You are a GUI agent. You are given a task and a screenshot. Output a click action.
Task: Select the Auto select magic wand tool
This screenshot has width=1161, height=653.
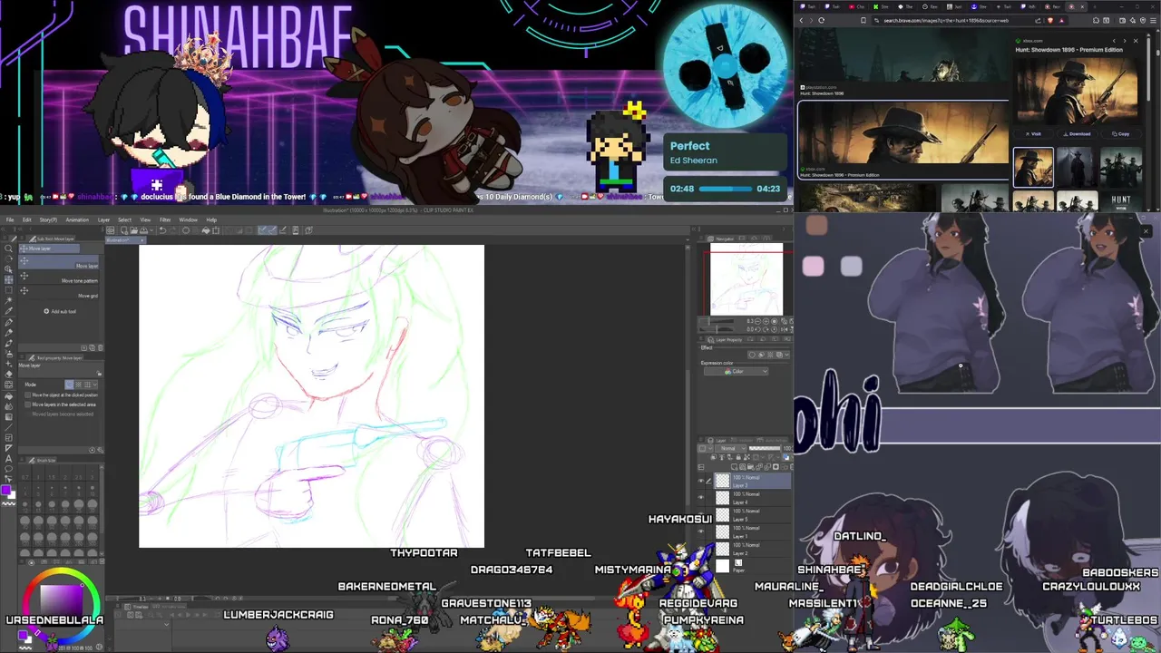8,300
